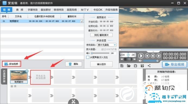
Task: Select the 01 视频素材 row in the file list
Action: (x=42, y=21)
